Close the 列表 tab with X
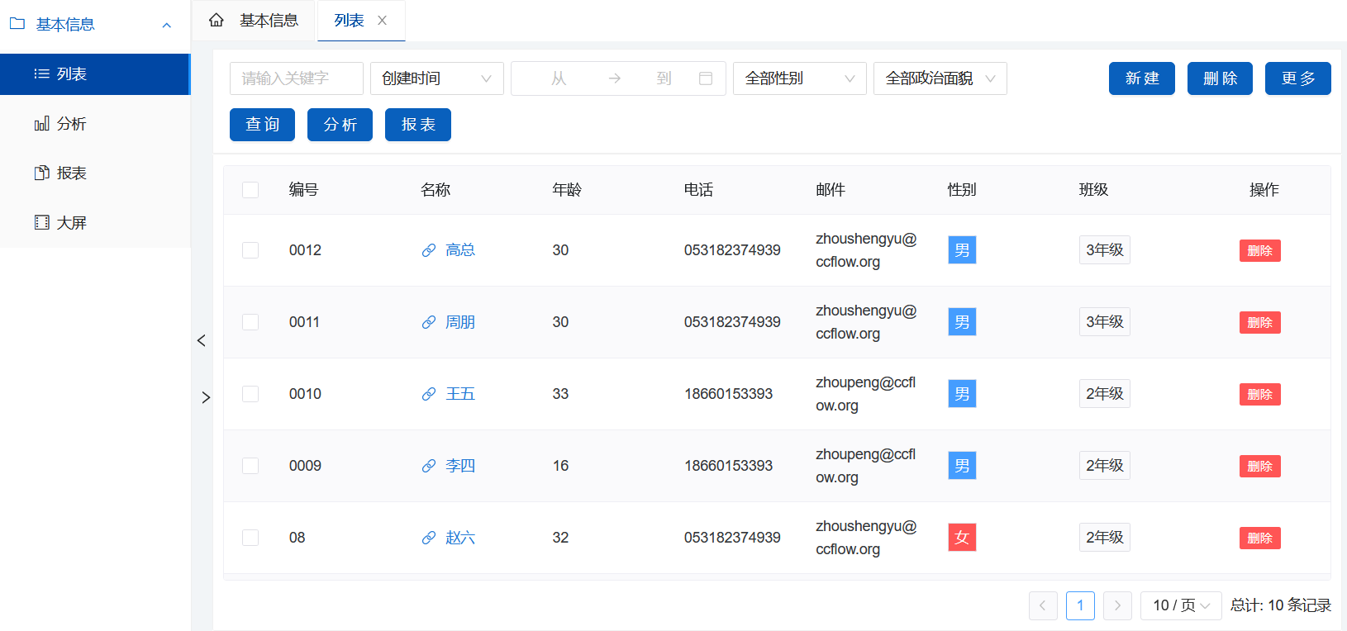 click(x=382, y=21)
